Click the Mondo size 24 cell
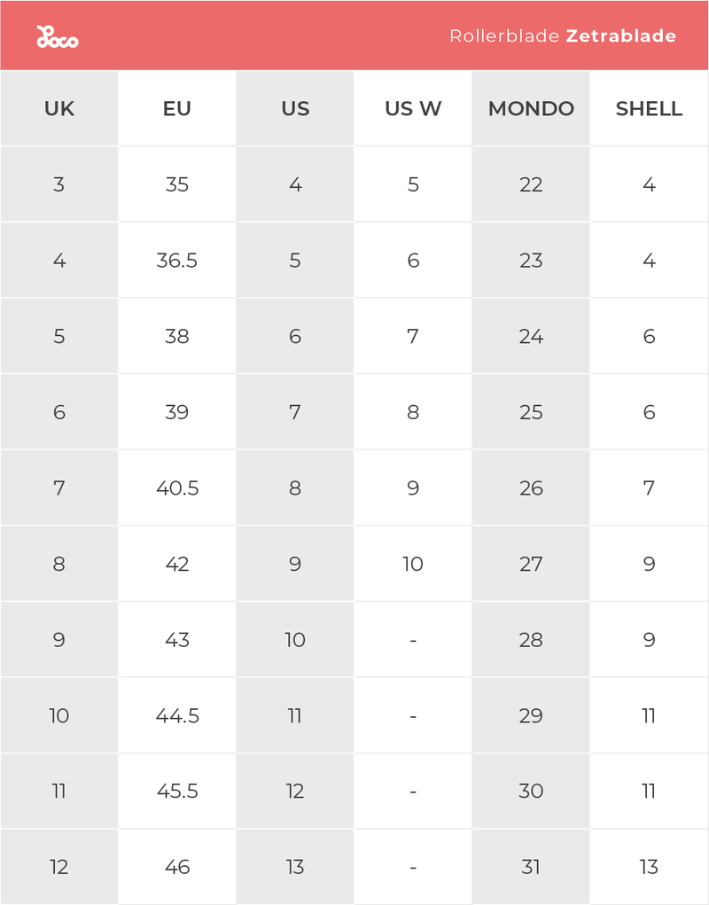The height and width of the screenshot is (905, 709). pyautogui.click(x=531, y=337)
